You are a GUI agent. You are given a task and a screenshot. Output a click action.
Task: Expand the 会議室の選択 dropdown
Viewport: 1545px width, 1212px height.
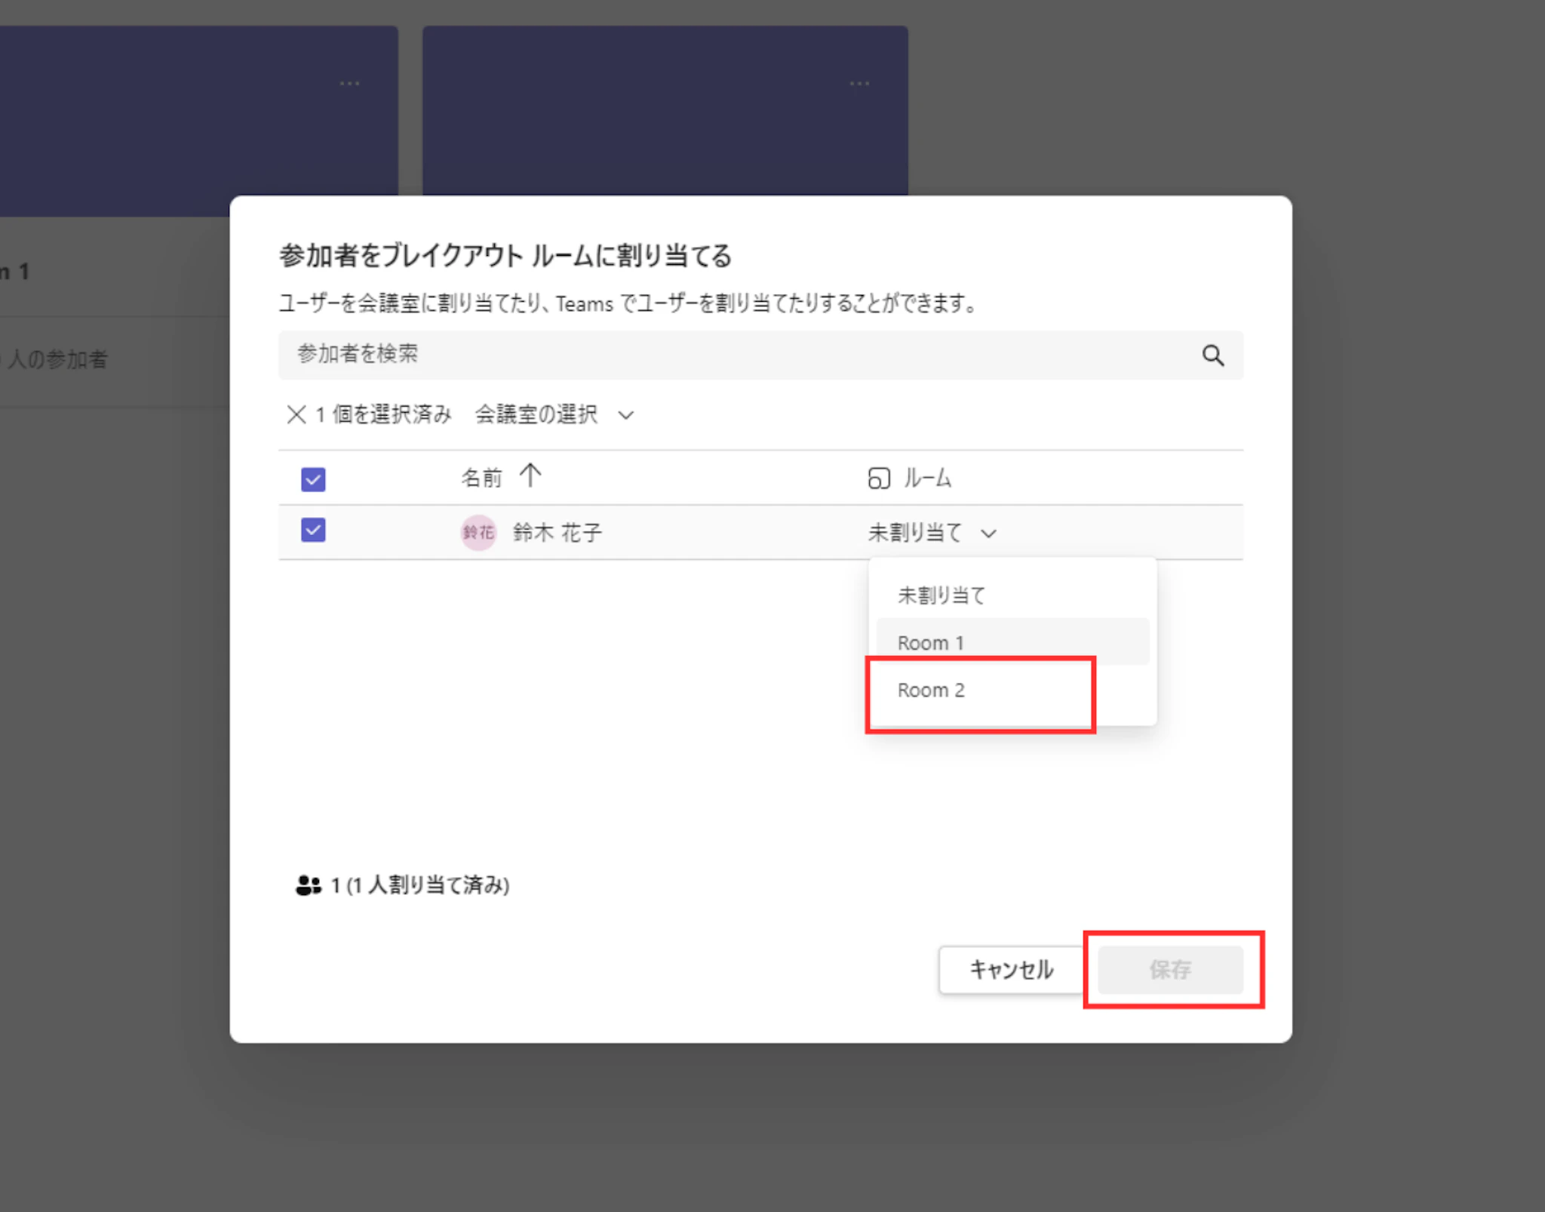click(x=536, y=414)
